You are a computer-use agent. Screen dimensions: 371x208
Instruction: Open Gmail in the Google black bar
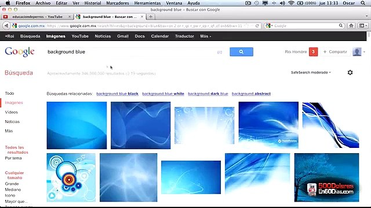tap(123, 36)
